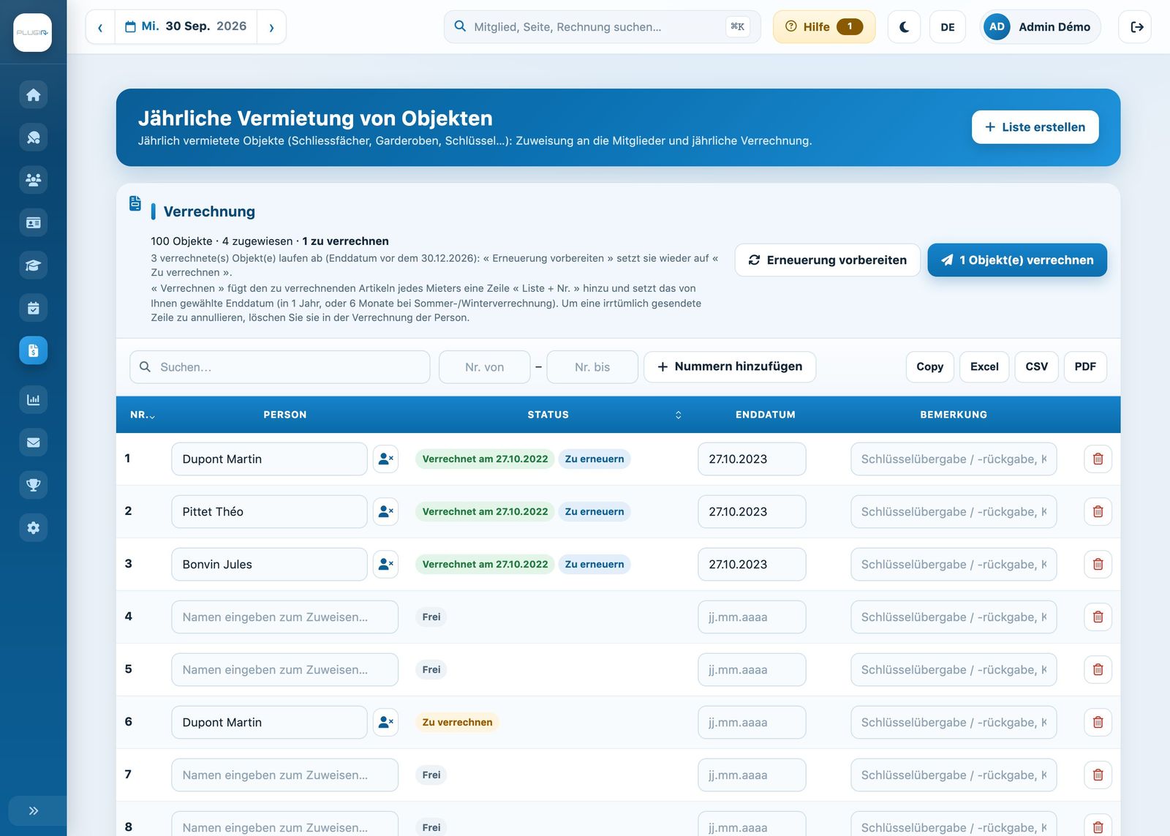Screen dimensions: 1170x836
Task: Sort by STATUS column arrows
Action: [678, 415]
